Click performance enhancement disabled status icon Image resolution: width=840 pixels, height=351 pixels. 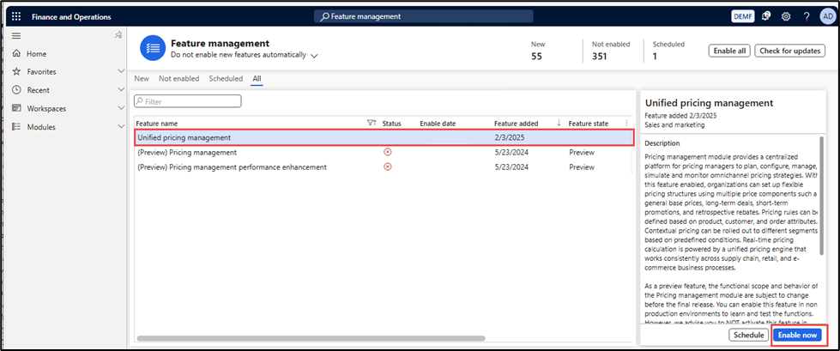[x=388, y=166]
